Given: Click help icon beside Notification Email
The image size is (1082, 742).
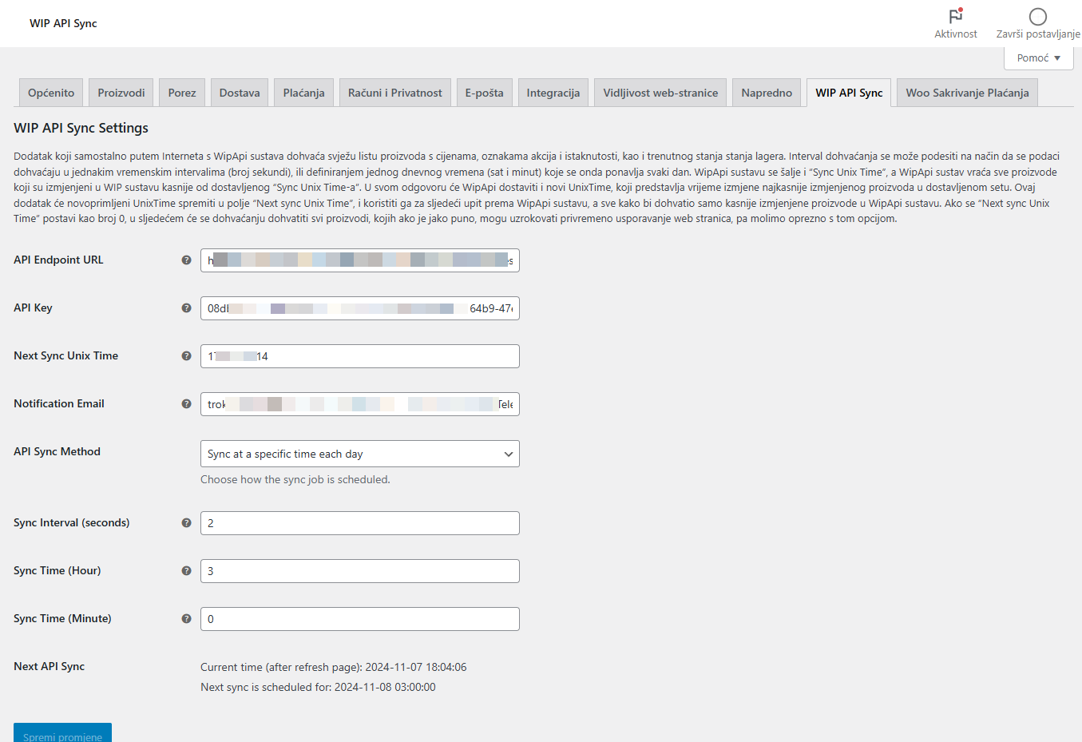Looking at the screenshot, I should point(186,404).
